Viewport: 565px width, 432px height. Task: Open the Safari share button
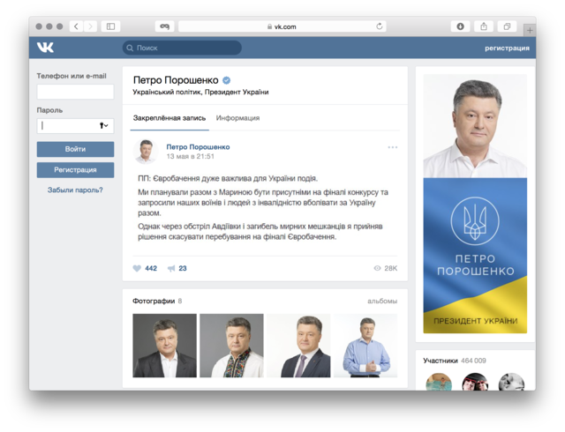(x=484, y=26)
